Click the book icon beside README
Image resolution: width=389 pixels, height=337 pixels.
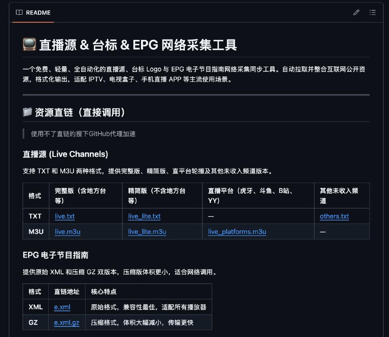click(x=19, y=12)
